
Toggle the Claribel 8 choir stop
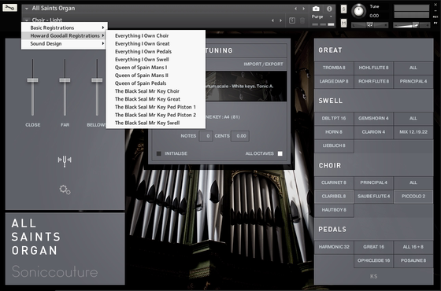[334, 197]
